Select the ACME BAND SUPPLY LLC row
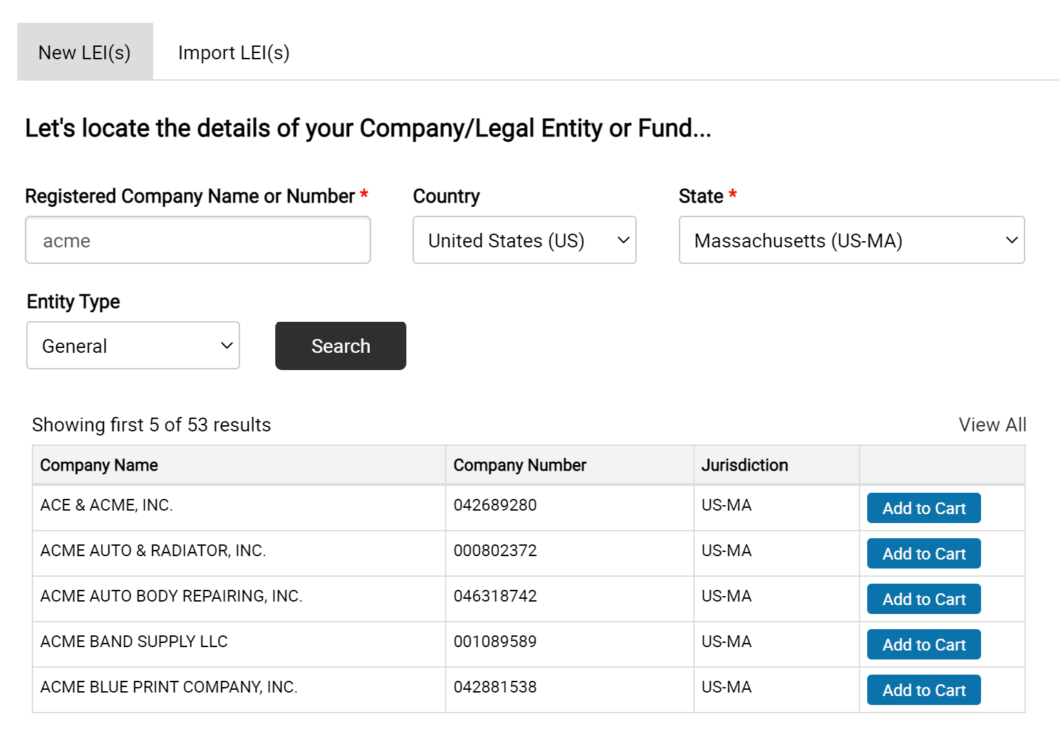The image size is (1059, 747). coord(241,642)
